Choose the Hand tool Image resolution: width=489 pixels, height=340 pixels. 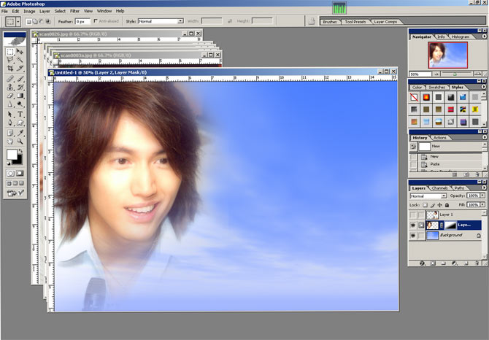click(10, 142)
